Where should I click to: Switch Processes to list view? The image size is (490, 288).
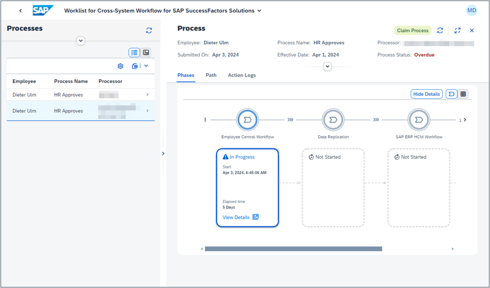click(x=134, y=53)
